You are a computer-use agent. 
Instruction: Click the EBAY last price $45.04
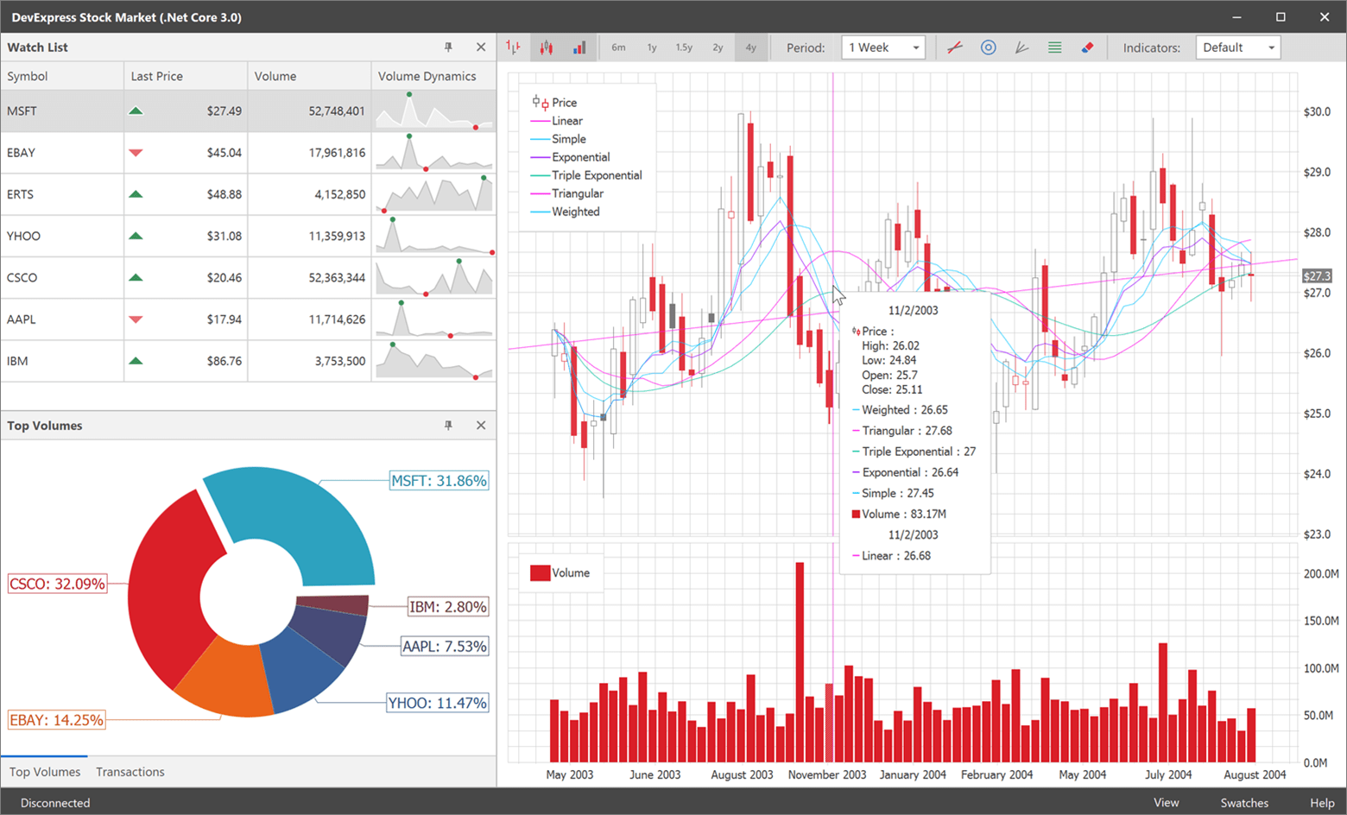pos(224,153)
